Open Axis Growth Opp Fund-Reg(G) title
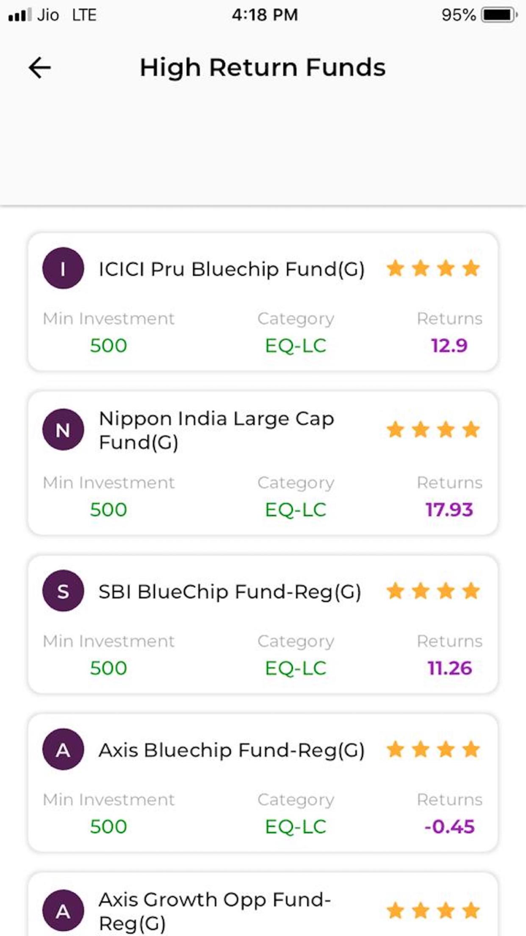 tap(215, 910)
